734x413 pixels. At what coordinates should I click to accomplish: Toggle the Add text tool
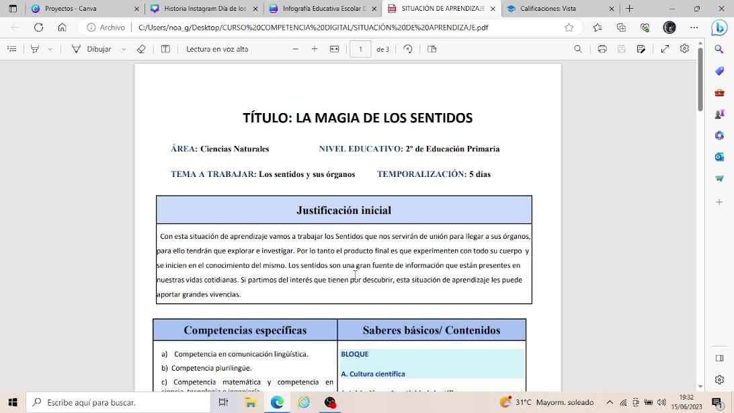point(165,49)
